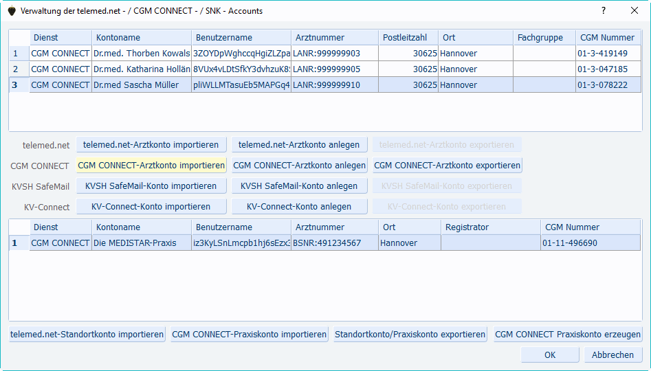The height and width of the screenshot is (371, 651).
Task: Click KVSH SafeMail-Konto anlegen button
Action: pyautogui.click(x=299, y=186)
